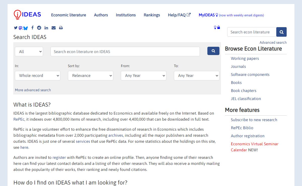Expand the 'Whole record' search field dropdown

click(x=38, y=76)
